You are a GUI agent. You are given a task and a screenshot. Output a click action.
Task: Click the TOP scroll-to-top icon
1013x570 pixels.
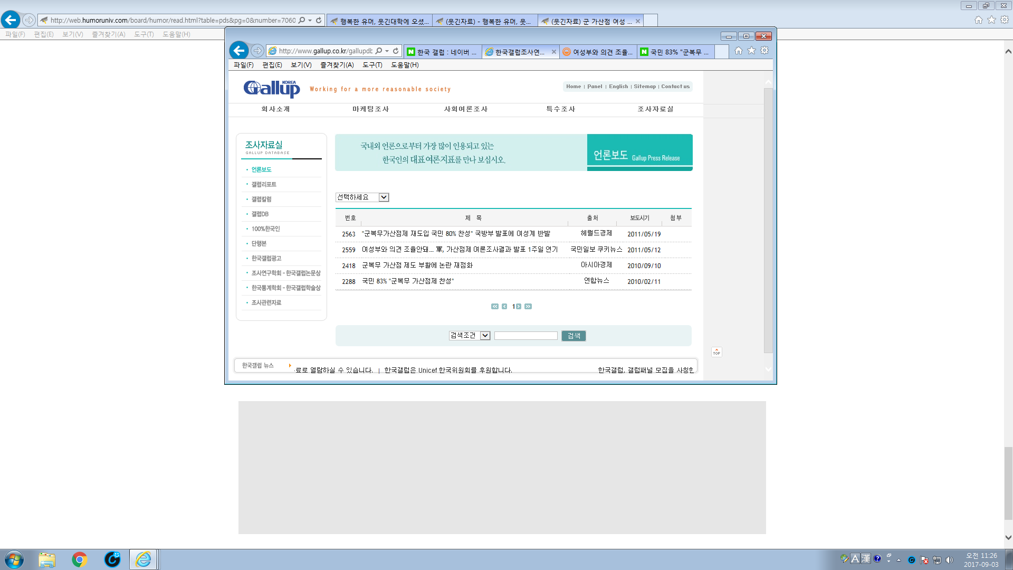point(716,352)
